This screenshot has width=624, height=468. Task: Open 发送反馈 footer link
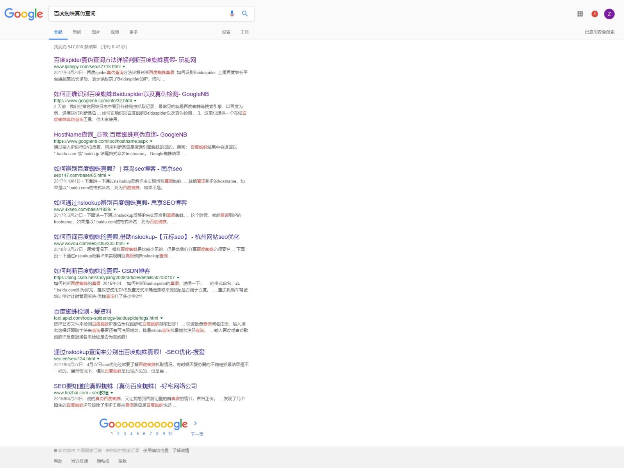(80, 461)
